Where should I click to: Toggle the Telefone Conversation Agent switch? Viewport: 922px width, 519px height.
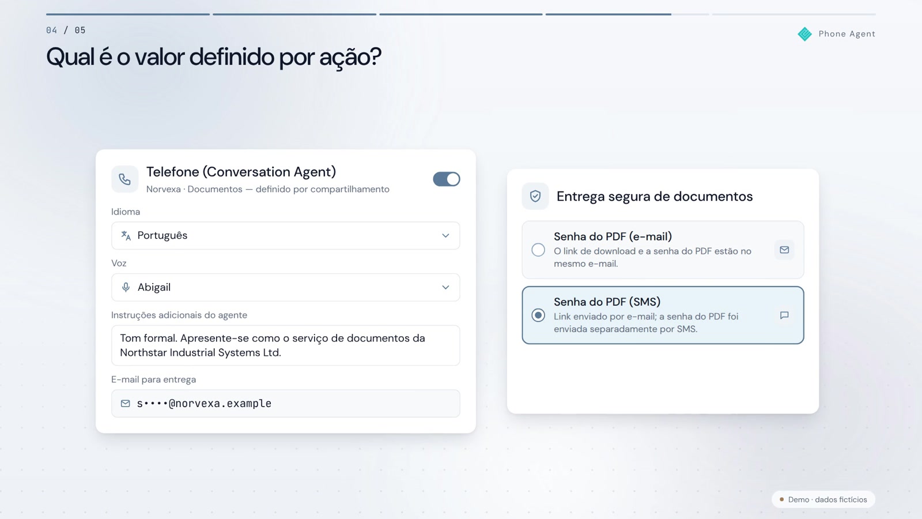tap(447, 179)
